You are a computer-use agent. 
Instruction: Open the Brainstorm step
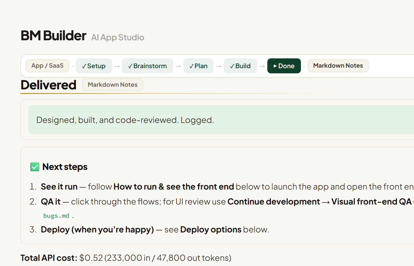147,66
